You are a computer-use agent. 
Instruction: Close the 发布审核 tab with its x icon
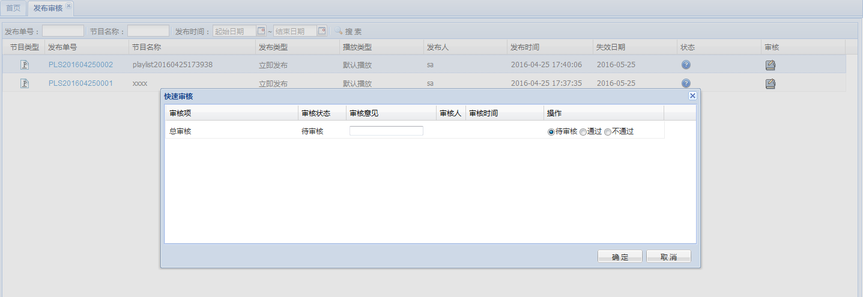pos(68,6)
